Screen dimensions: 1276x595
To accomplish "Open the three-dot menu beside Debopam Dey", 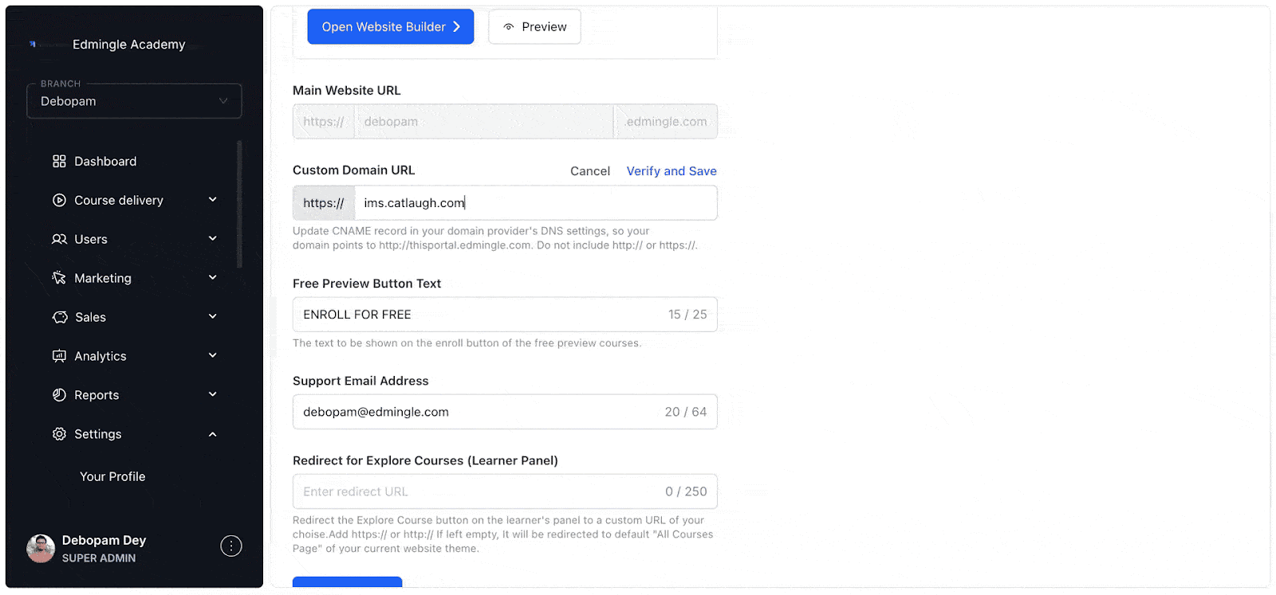I will pos(231,546).
